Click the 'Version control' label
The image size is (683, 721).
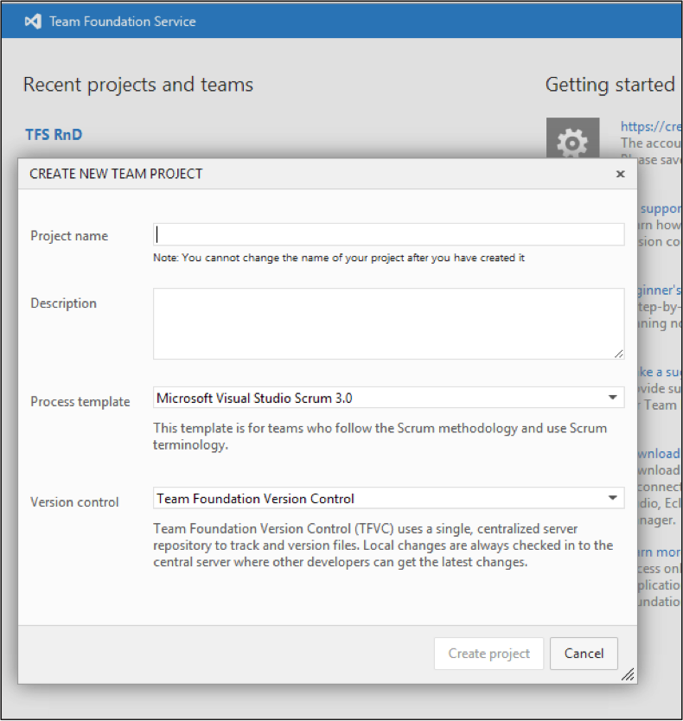[x=74, y=502]
